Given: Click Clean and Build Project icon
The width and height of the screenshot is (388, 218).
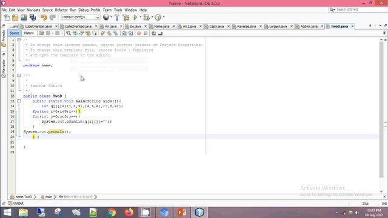Looking at the screenshot, I should [126, 17].
